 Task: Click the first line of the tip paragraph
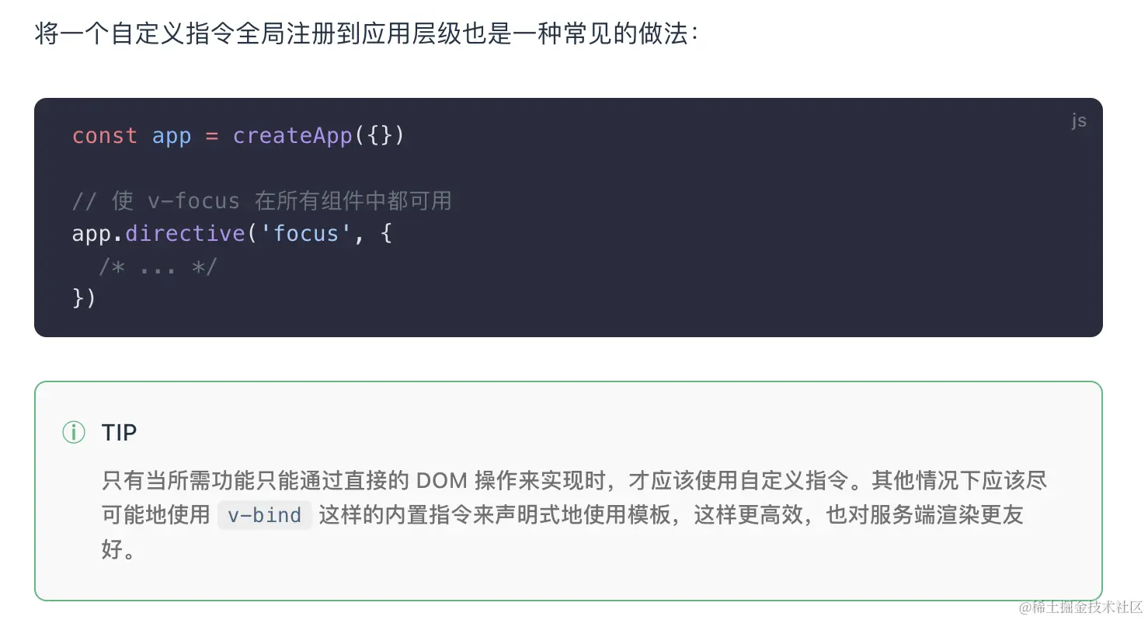[575, 480]
